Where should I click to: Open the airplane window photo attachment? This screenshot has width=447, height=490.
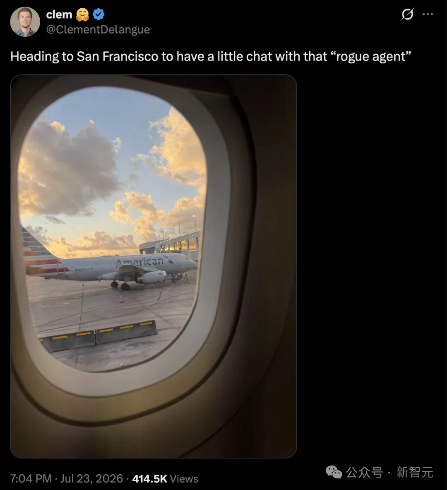[154, 266]
